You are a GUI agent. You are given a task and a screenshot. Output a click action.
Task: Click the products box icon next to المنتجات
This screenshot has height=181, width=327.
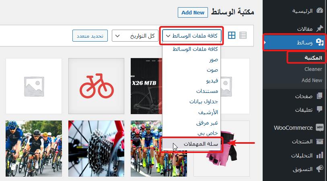click(x=319, y=141)
